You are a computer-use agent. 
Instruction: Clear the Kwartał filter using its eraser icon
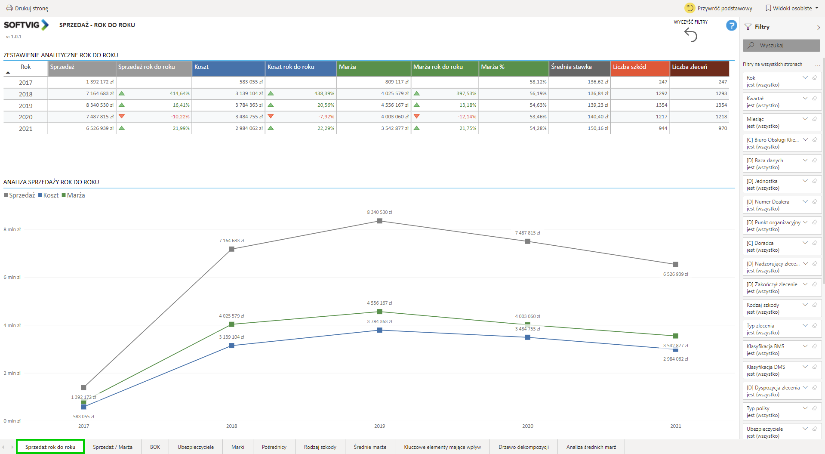pyautogui.click(x=814, y=99)
